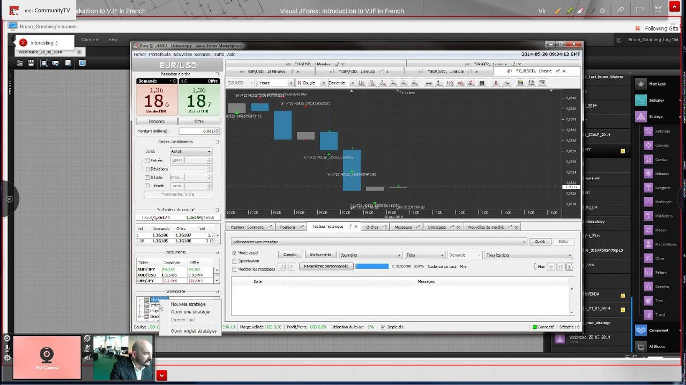Enable the Montrer les messages checkbox

[x=234, y=269]
